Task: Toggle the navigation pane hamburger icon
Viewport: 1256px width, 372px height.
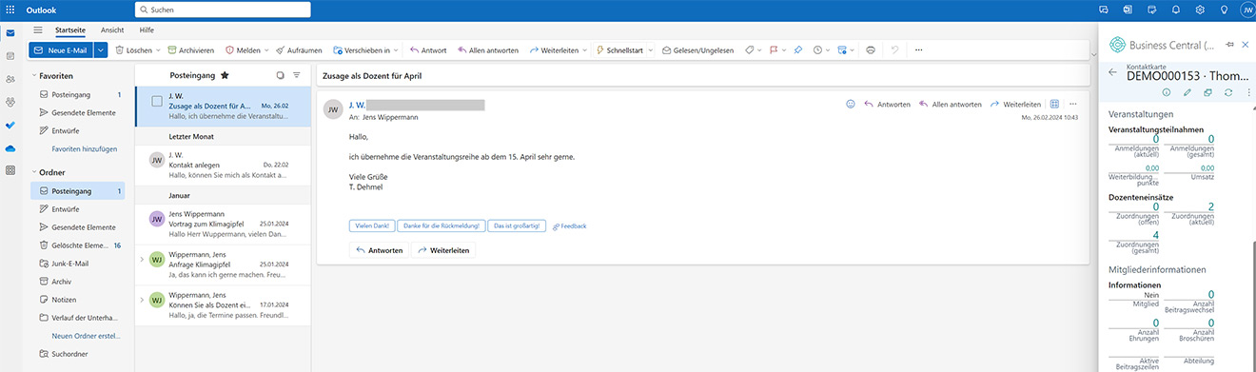Action: [38, 30]
